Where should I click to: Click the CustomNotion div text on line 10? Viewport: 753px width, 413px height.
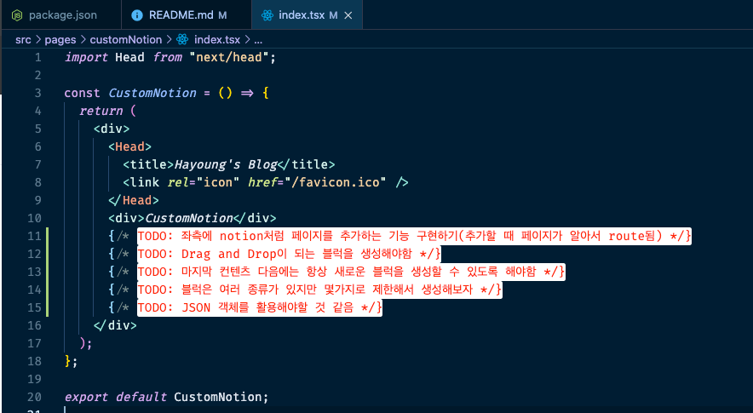tap(189, 218)
